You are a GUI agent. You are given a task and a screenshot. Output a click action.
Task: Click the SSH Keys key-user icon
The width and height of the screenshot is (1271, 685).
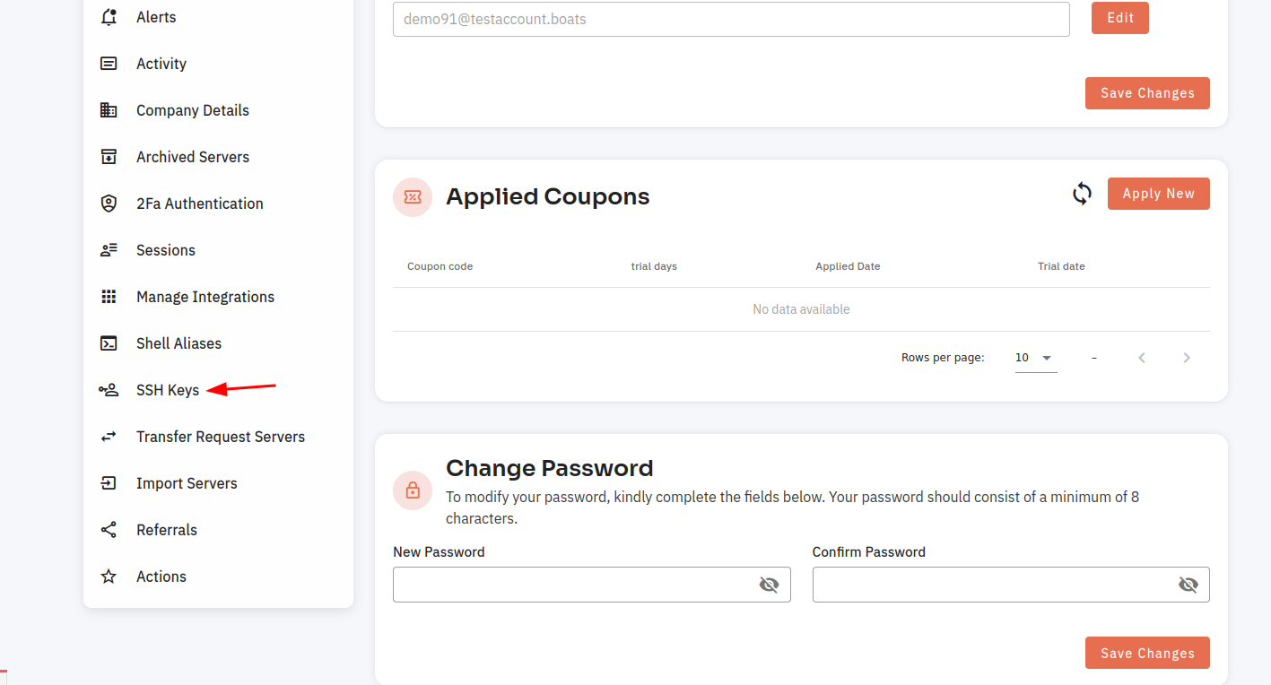tap(109, 390)
